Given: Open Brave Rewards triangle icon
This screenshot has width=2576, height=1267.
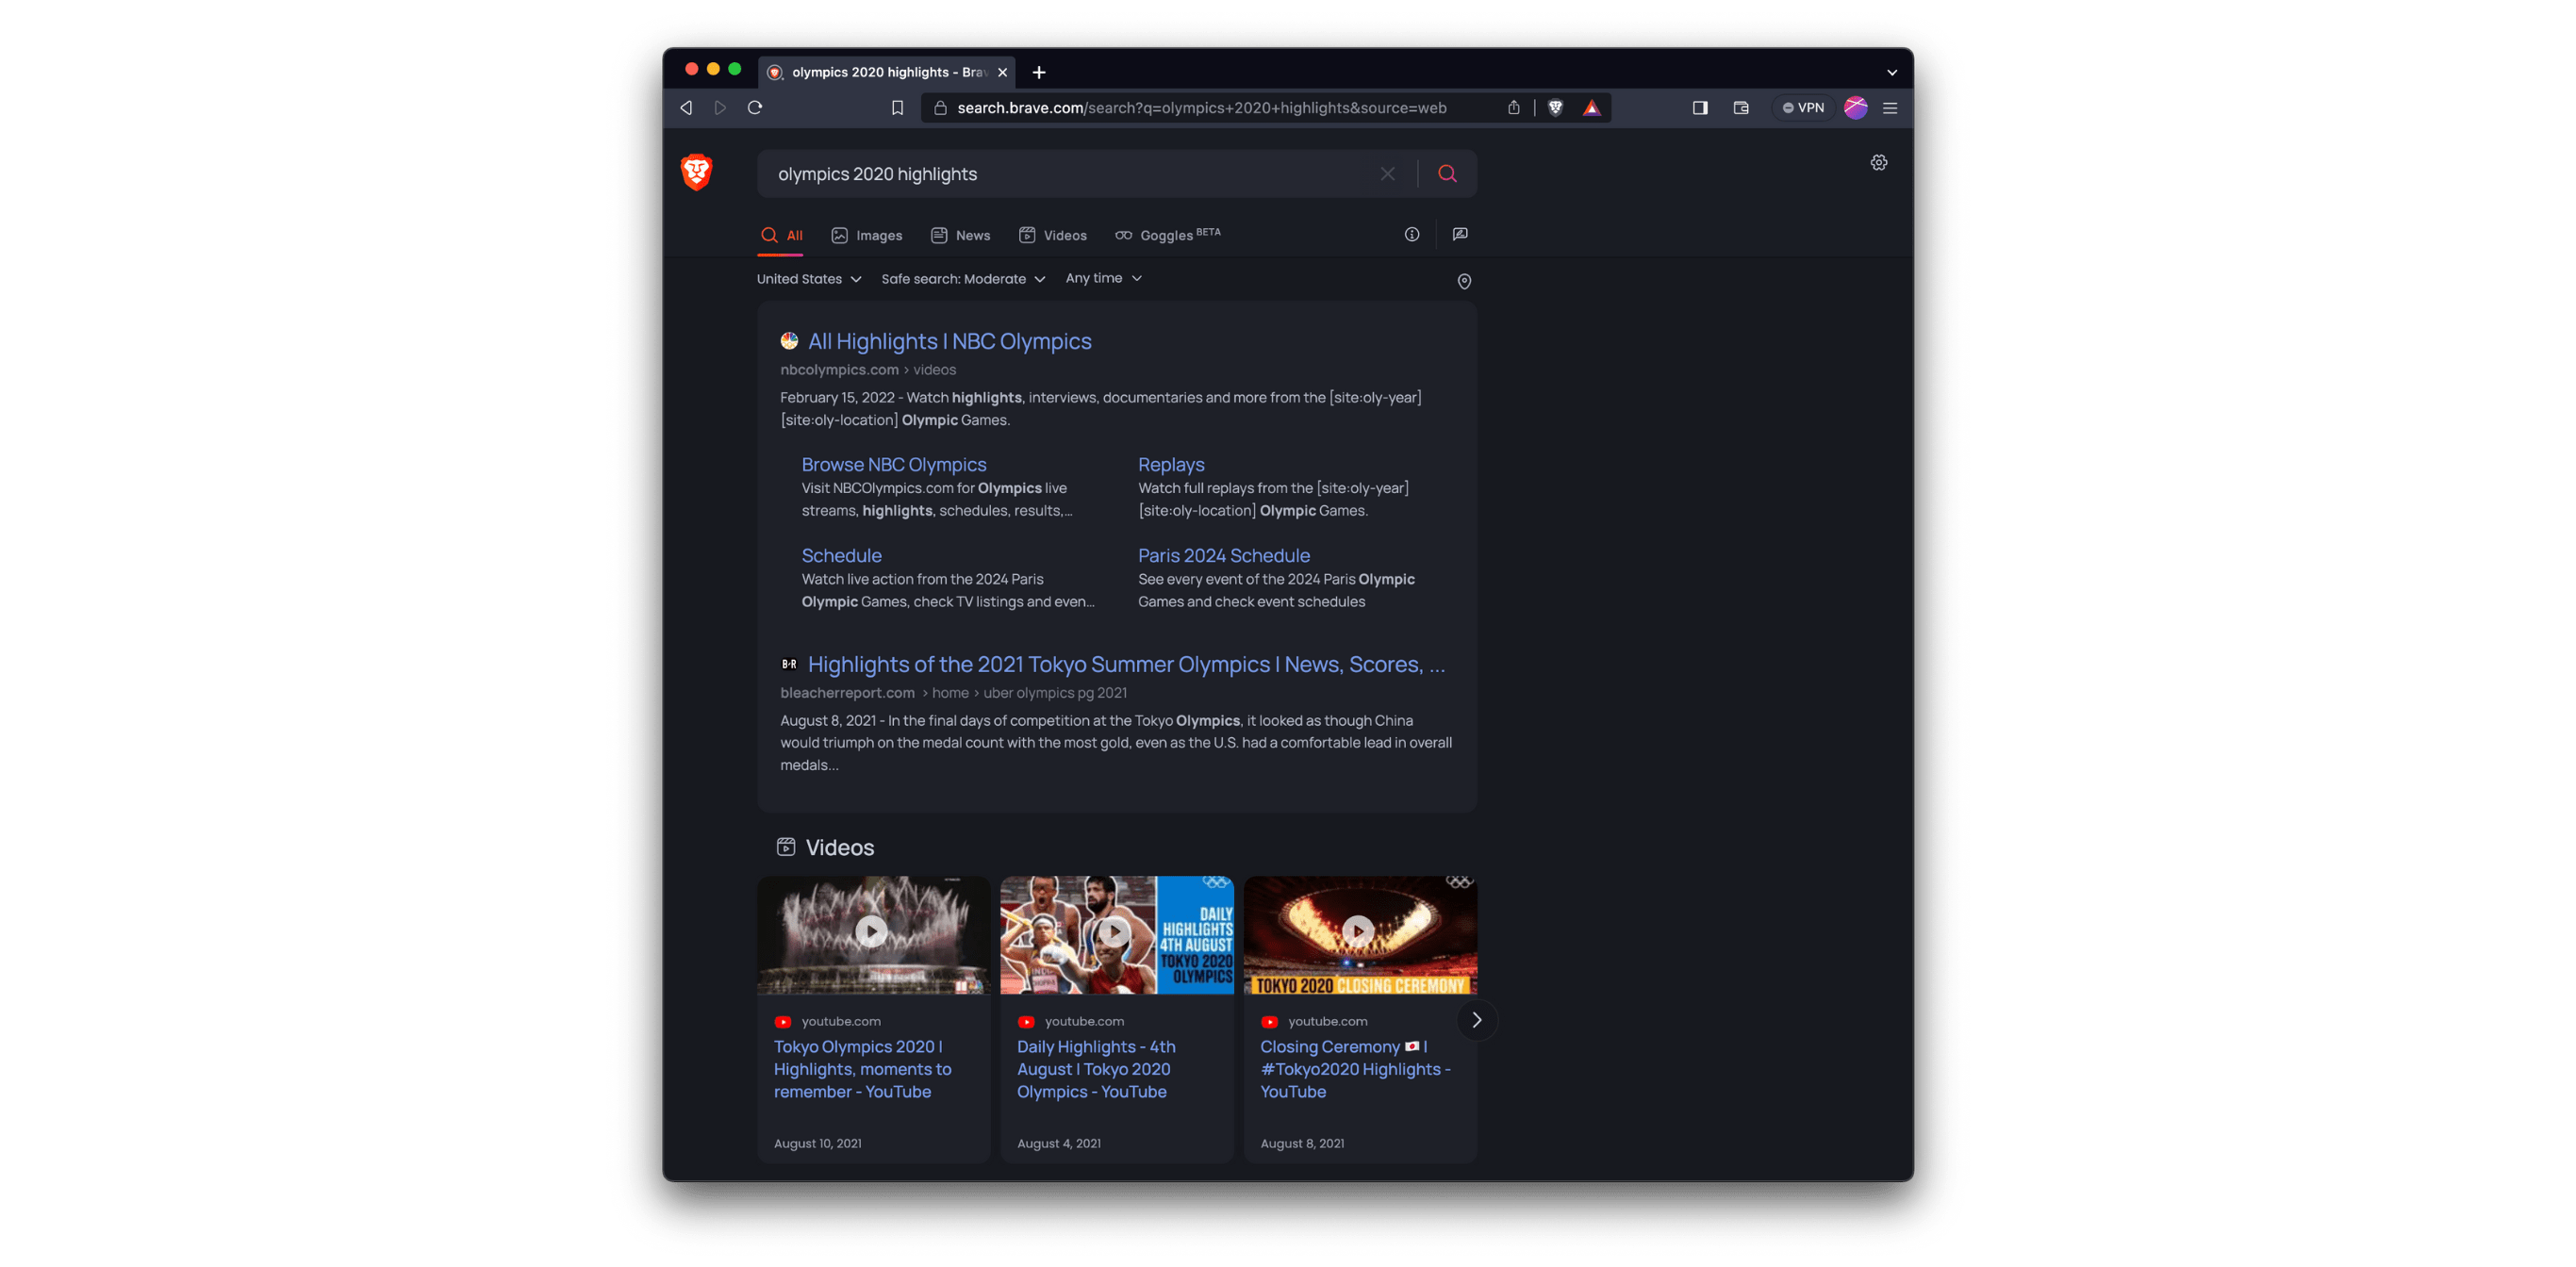Looking at the screenshot, I should pyautogui.click(x=1592, y=108).
